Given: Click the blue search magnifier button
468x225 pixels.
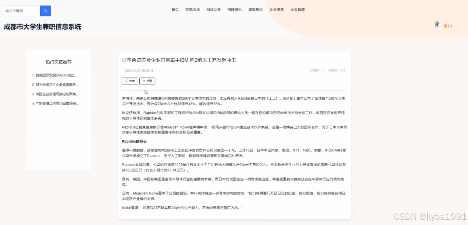Looking at the screenshot, I should coord(45,11).
